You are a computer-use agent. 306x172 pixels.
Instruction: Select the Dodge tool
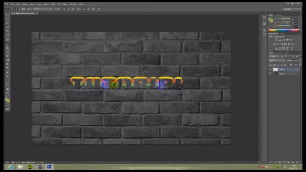point(8,68)
